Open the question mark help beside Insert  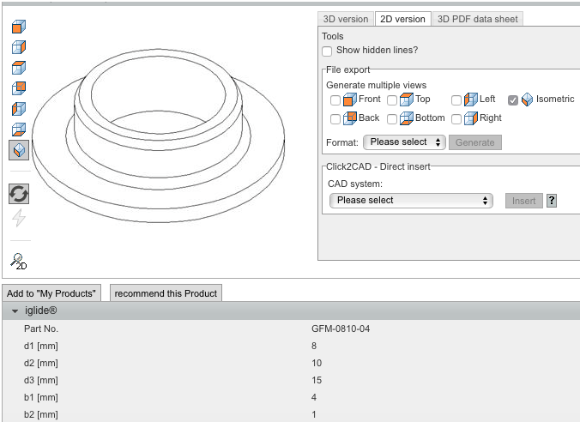click(x=552, y=201)
